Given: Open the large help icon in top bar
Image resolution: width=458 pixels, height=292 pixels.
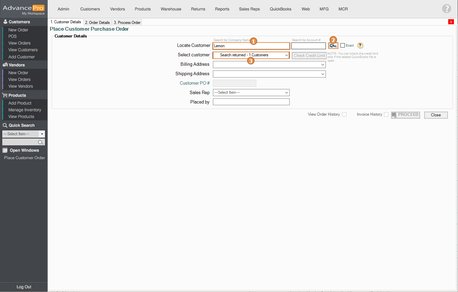Looking at the screenshot, I should (x=447, y=9).
